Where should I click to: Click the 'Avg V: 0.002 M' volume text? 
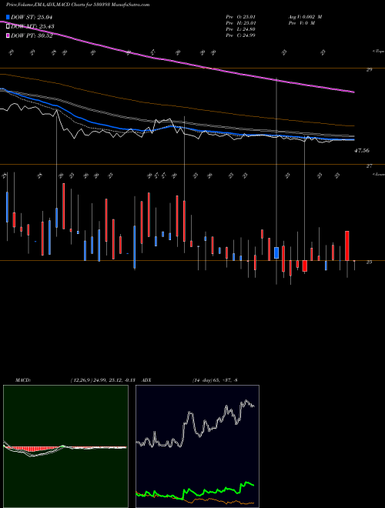[x=305, y=17]
